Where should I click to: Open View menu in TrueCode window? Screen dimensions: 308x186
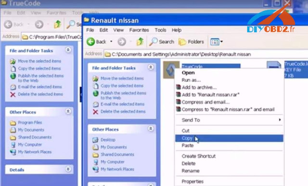[36, 13]
